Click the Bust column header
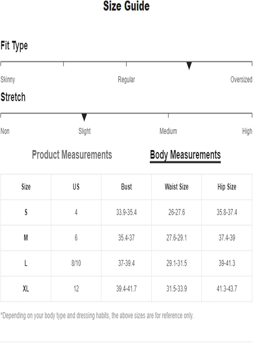Viewport: 253px width, 343px height. tap(126, 187)
